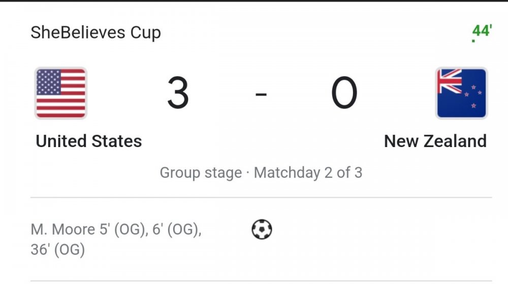Tap the red stars on New Zealand's flag
This screenshot has height=284, width=508.
(x=474, y=94)
